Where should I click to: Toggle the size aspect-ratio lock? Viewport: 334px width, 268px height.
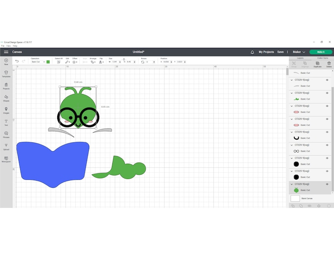124,59
